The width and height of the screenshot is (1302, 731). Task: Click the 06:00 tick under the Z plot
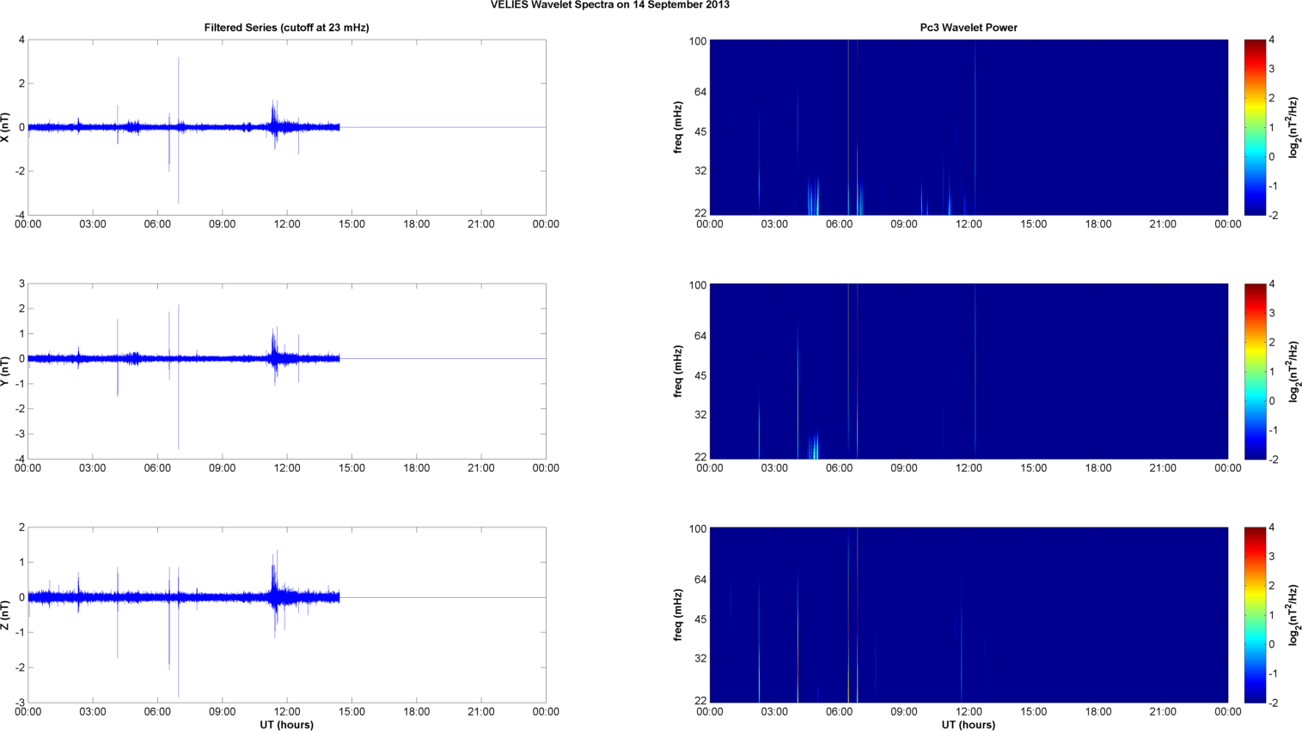click(x=157, y=711)
